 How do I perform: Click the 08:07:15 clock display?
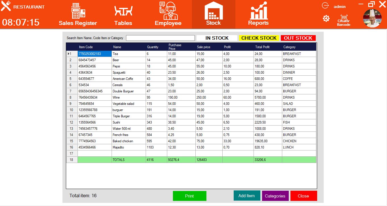pos(21,22)
